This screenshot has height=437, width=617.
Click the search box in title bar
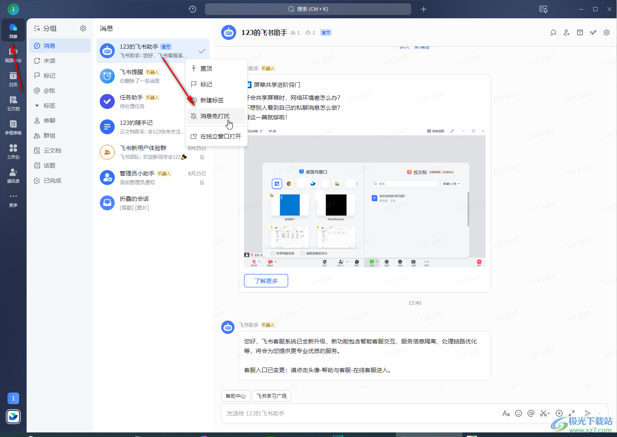point(308,9)
